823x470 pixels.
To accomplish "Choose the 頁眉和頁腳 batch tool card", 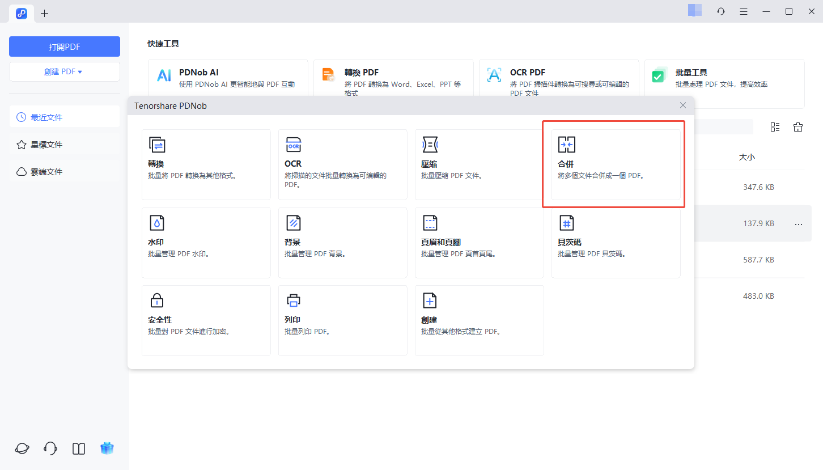I will tap(480, 243).
